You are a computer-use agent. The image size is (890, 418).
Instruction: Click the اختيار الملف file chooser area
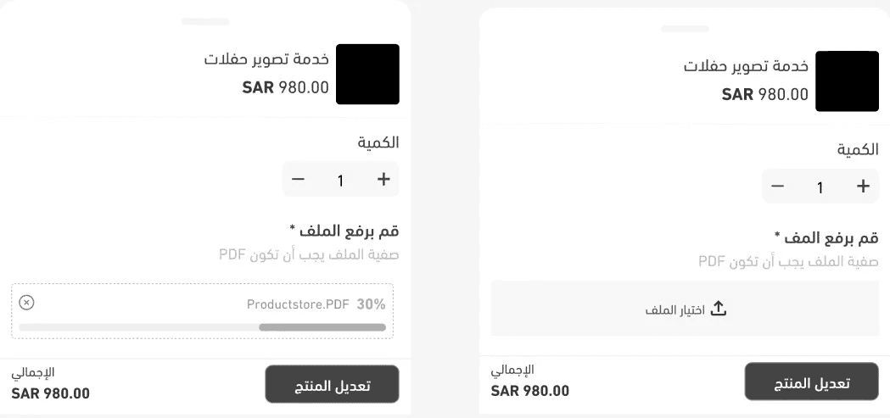click(684, 309)
